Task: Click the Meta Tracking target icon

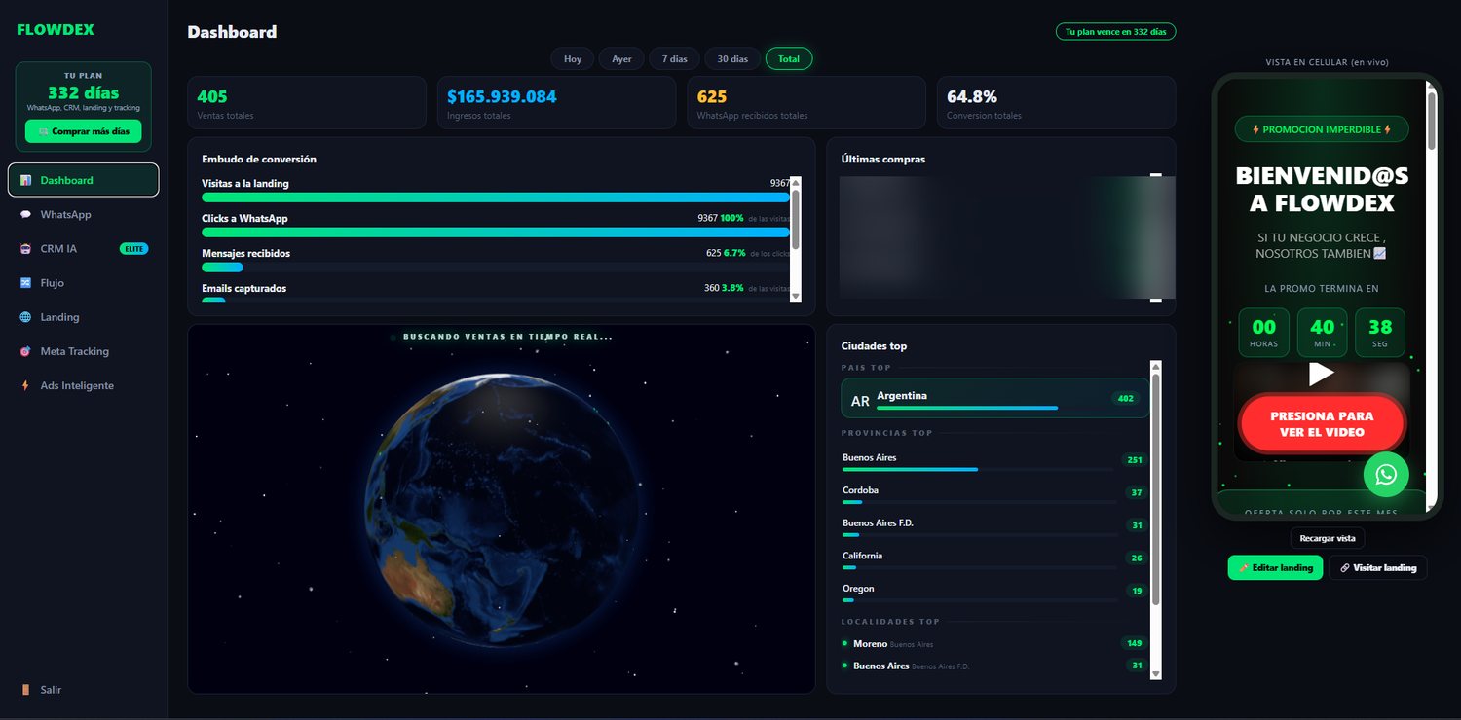Action: 25,351
